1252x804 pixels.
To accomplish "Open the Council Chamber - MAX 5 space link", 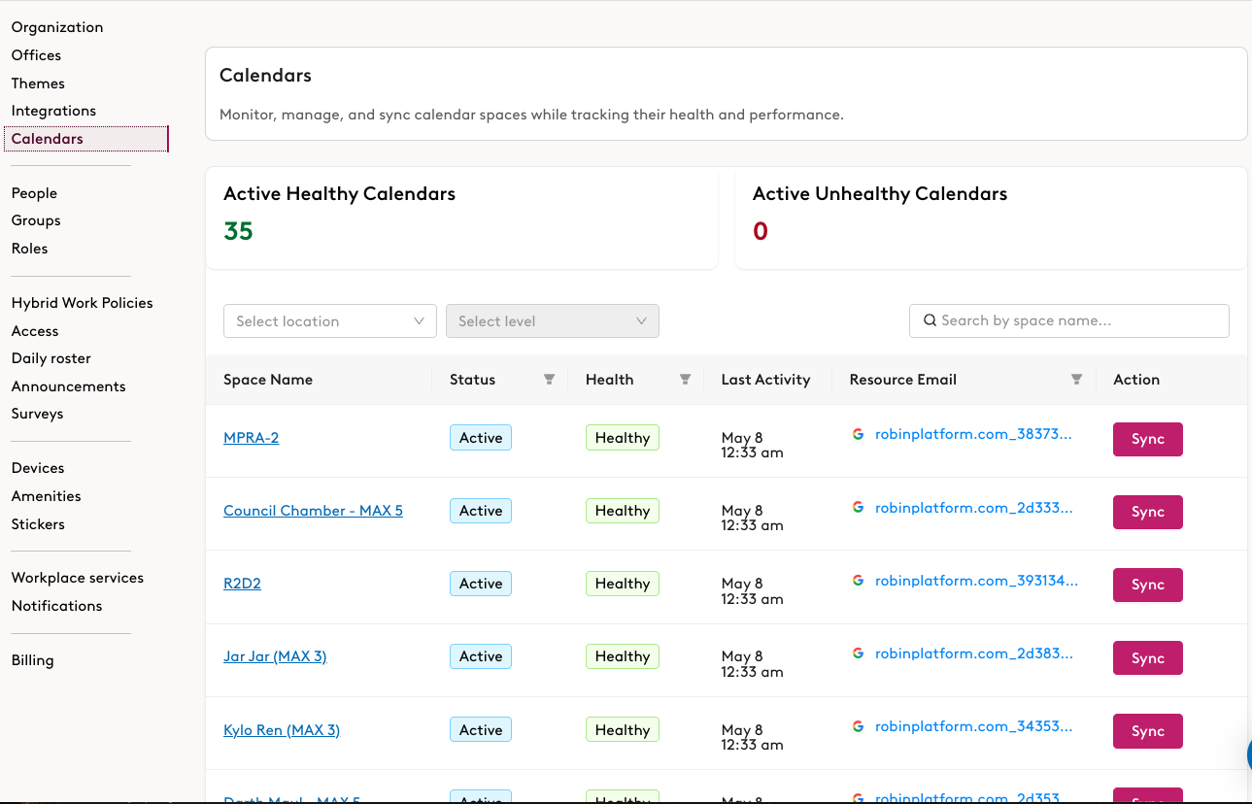I will pyautogui.click(x=313, y=511).
